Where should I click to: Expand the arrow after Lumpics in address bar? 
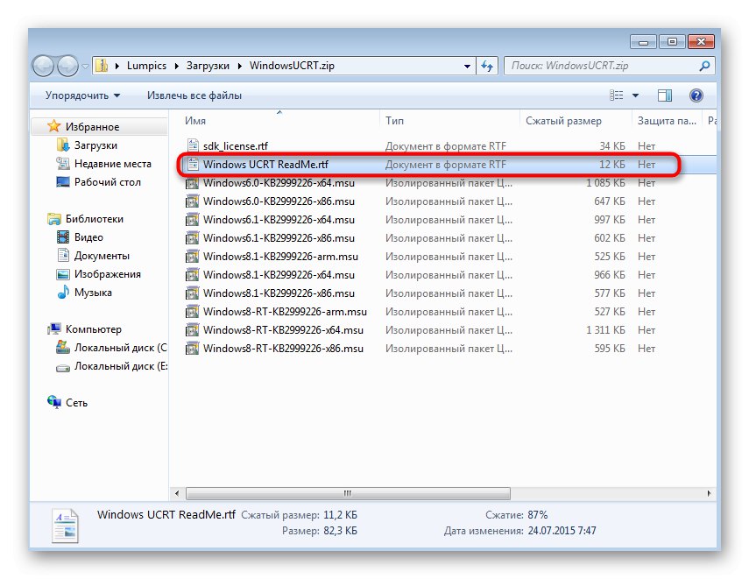coord(176,66)
